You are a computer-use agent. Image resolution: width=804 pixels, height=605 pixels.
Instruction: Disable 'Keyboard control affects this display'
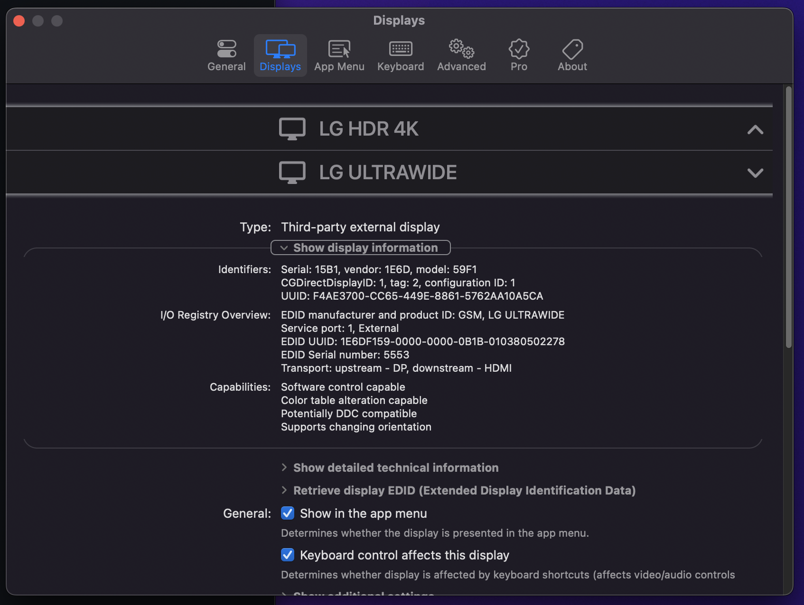click(287, 554)
